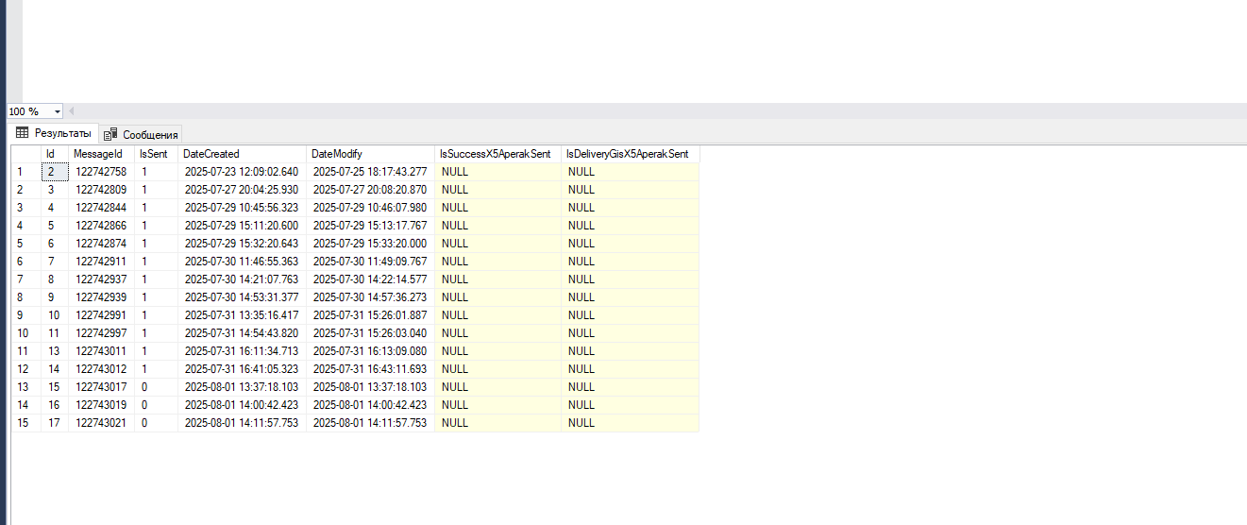Open the 100 % zoom dropdown
This screenshot has width=1247, height=525.
(x=57, y=111)
